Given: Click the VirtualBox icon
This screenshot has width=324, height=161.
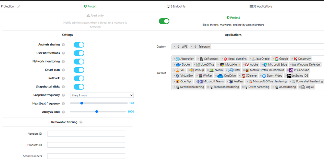Looking at the screenshot, I should [x=178, y=76].
